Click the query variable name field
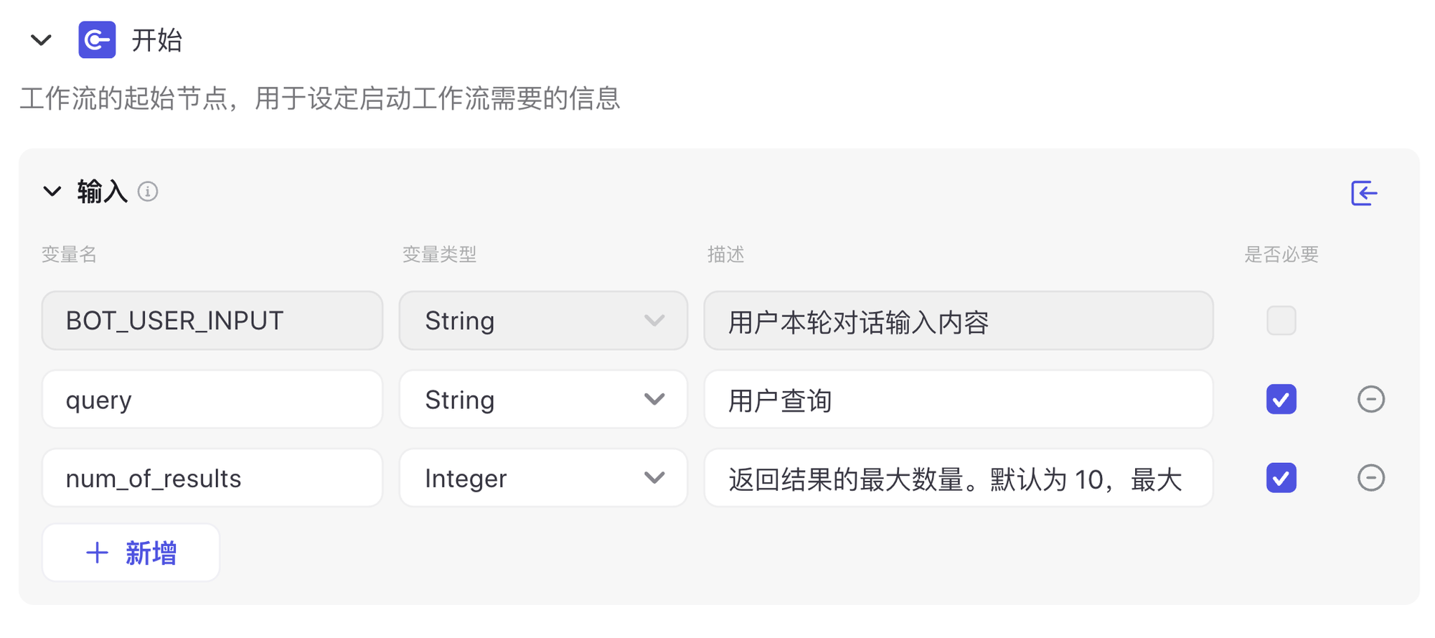1435x638 pixels. click(212, 399)
